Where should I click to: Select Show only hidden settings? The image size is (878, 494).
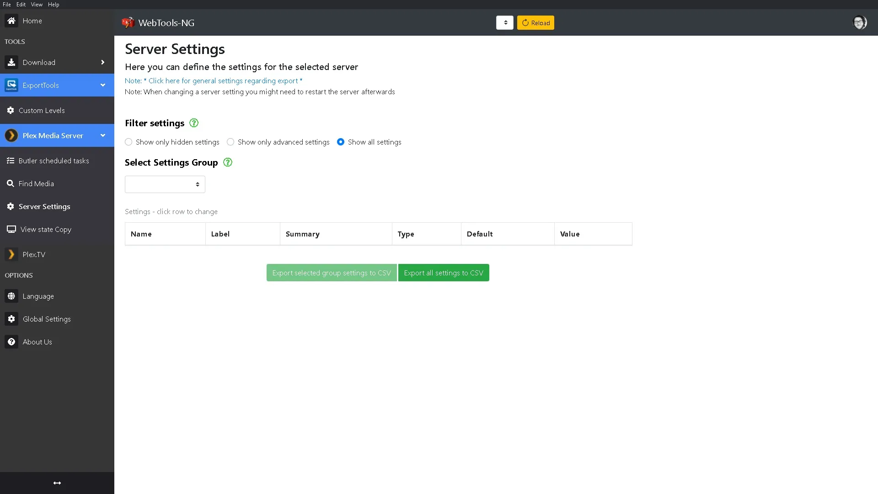click(x=128, y=142)
